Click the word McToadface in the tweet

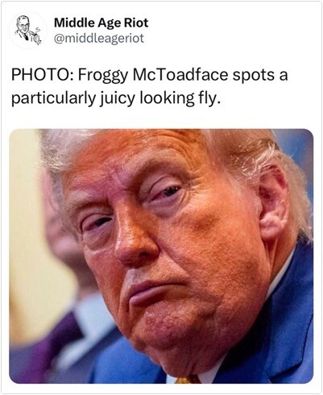coord(180,75)
